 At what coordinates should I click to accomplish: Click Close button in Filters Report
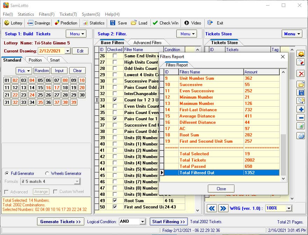coord(221,189)
